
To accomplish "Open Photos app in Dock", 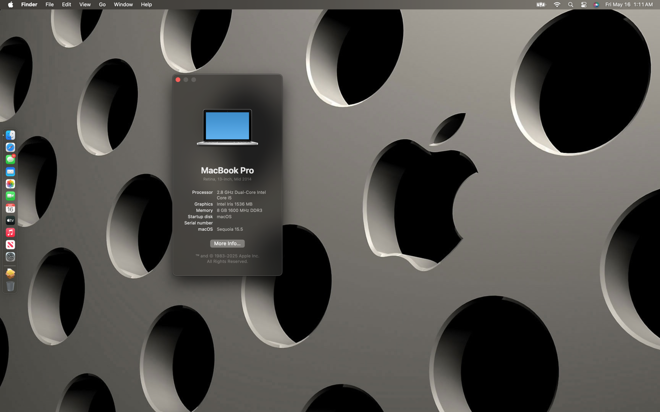I will coord(10,184).
